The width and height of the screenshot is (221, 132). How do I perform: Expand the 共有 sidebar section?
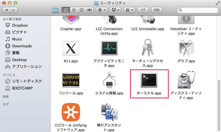(6, 97)
